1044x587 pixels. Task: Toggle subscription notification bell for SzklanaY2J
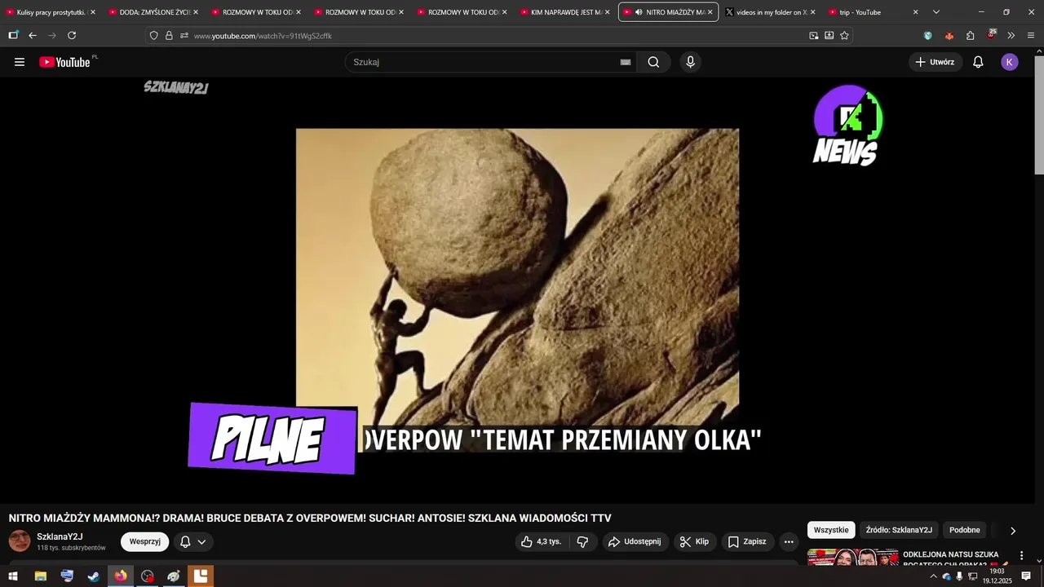pyautogui.click(x=193, y=541)
